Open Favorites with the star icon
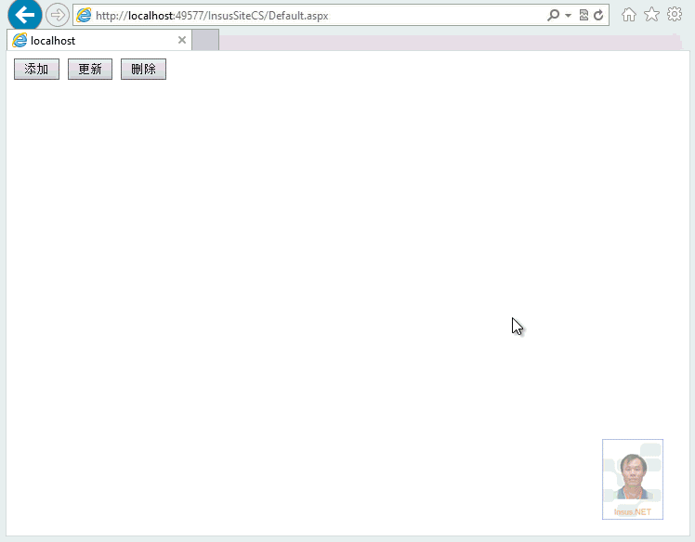Screen dimensions: 695x542 pos(651,15)
